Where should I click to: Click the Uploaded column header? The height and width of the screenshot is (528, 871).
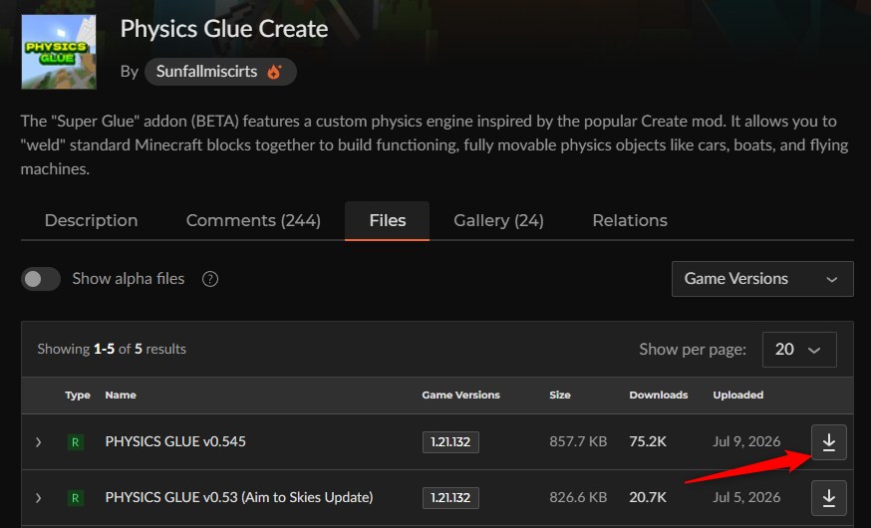click(738, 395)
